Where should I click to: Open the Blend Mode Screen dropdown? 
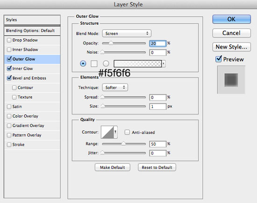tap(127, 34)
